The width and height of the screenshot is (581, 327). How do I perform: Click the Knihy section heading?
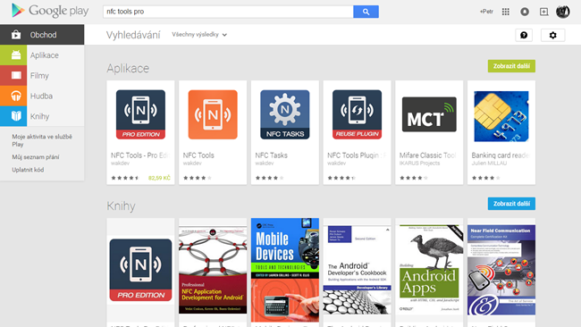pyautogui.click(x=121, y=205)
